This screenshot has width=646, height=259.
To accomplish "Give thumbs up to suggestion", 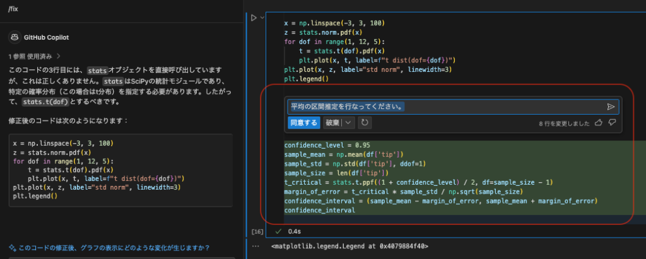I will [598, 122].
